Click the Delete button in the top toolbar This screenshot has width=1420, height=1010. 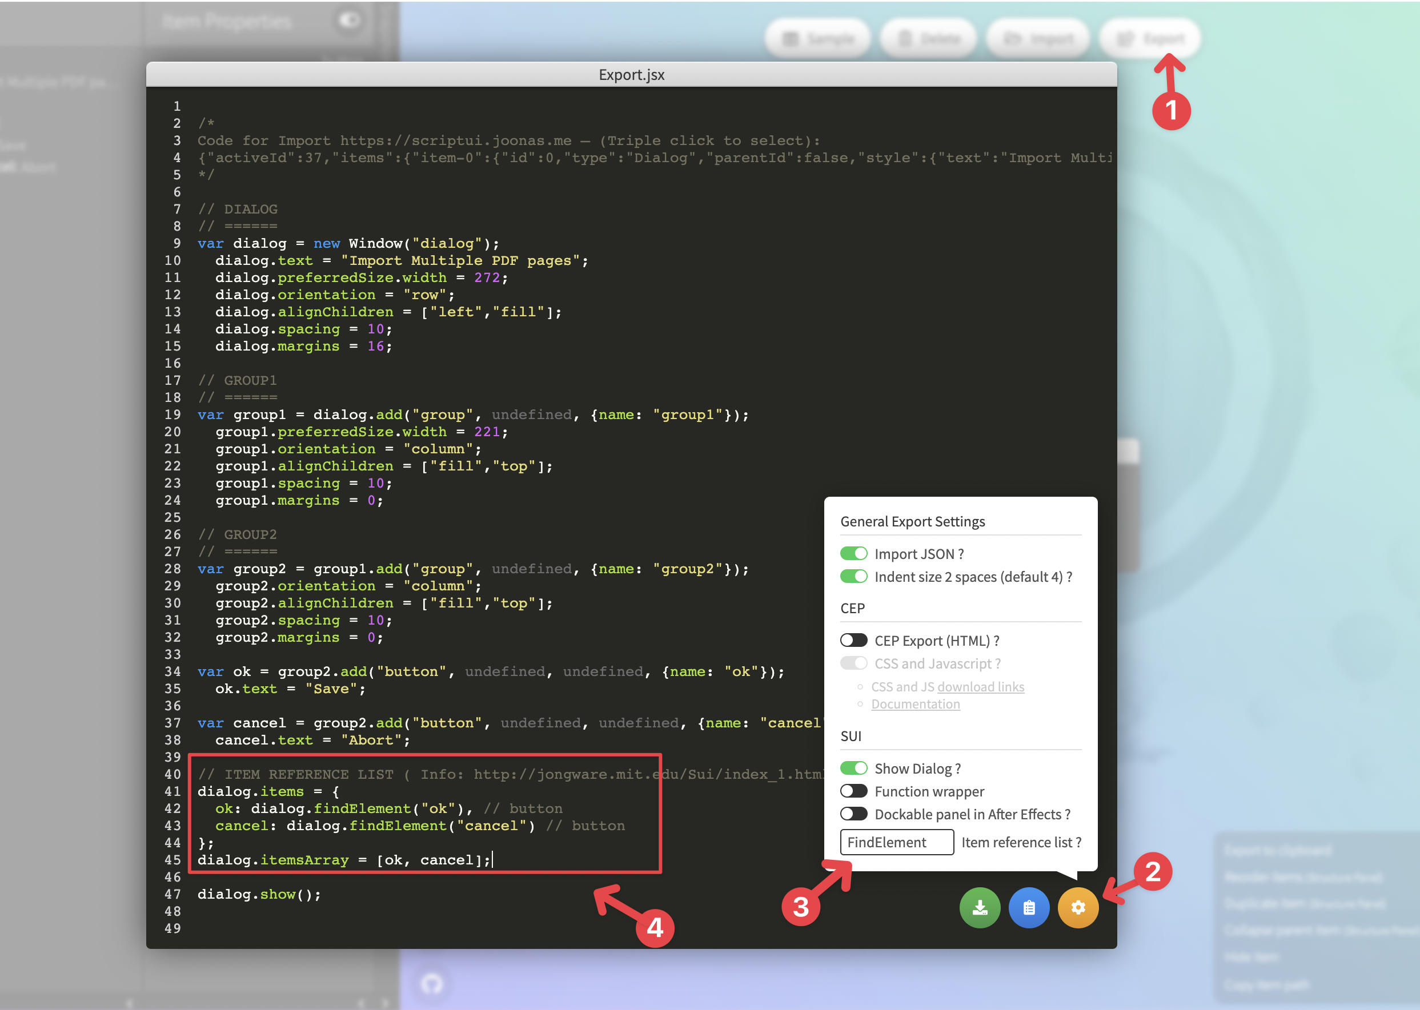pos(928,38)
